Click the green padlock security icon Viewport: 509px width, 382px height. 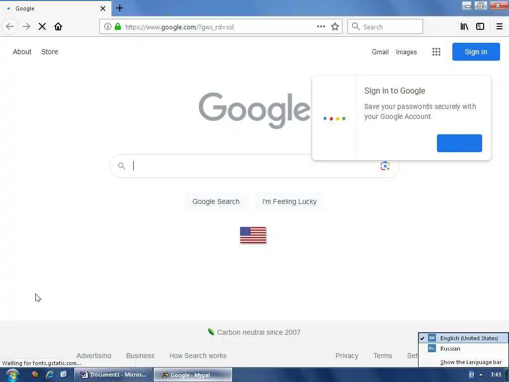tap(118, 27)
